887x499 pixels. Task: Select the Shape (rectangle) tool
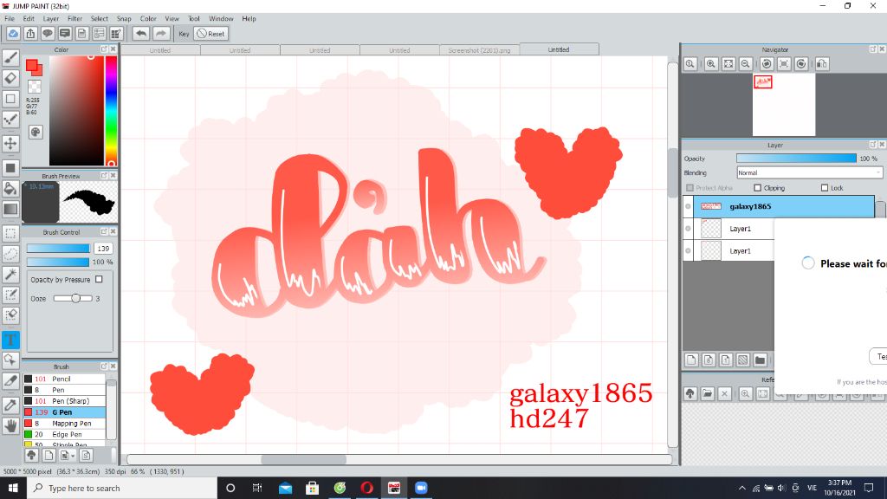(10, 99)
